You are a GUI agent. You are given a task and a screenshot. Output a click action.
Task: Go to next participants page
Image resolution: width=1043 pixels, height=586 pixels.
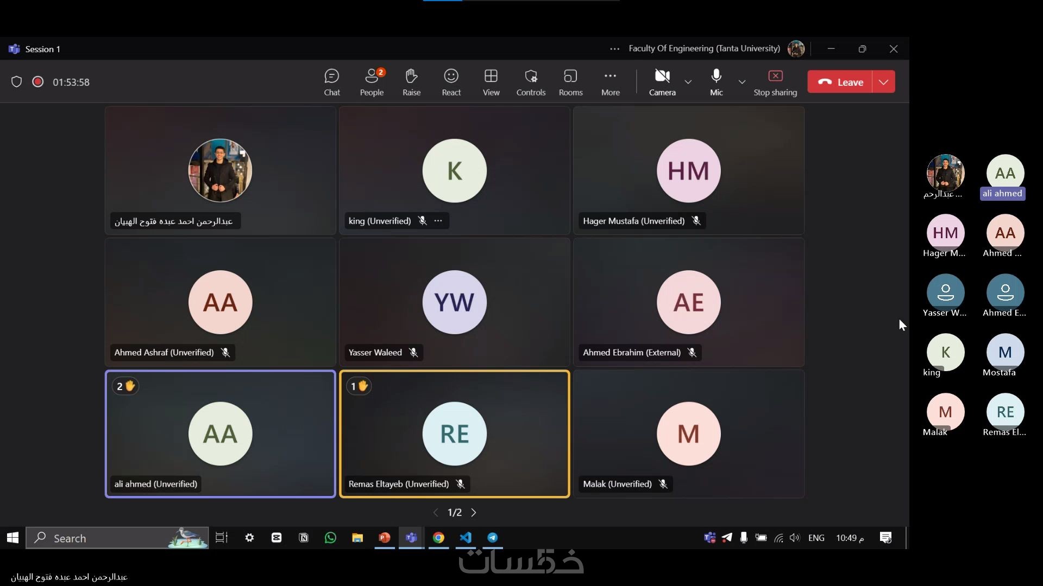[x=474, y=512]
